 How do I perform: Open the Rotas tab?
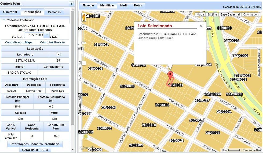click(138, 6)
